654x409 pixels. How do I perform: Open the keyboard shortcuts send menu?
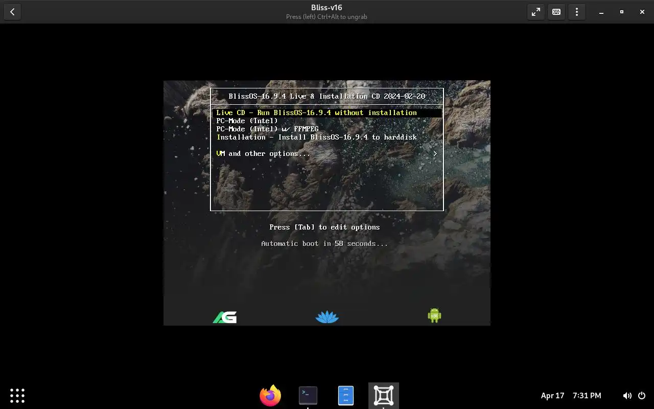[x=556, y=12]
